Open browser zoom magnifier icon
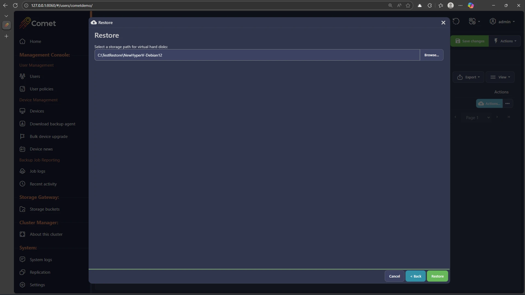The image size is (525, 295). [390, 5]
